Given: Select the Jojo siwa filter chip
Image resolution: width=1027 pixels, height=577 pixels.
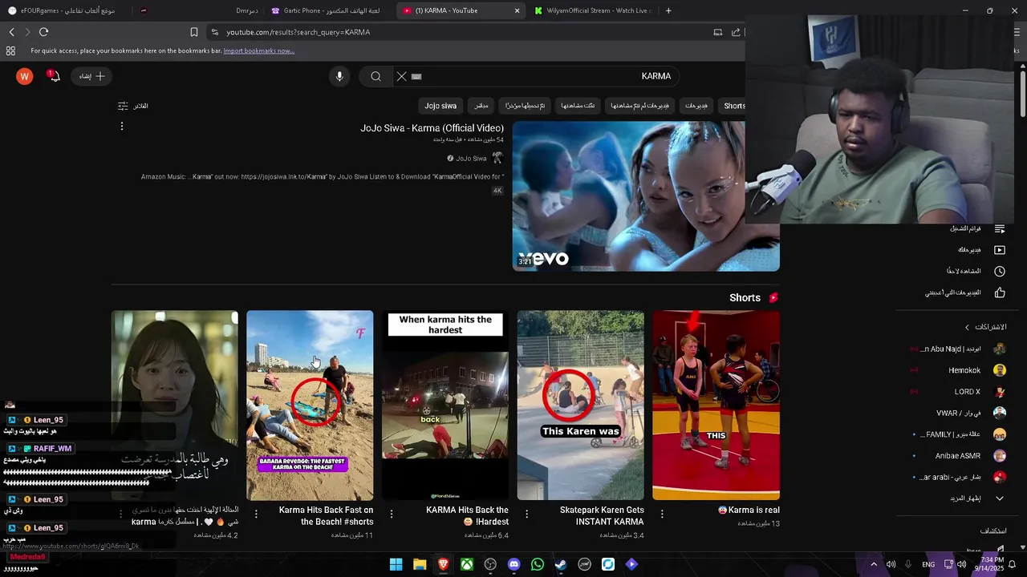Looking at the screenshot, I should tap(440, 106).
